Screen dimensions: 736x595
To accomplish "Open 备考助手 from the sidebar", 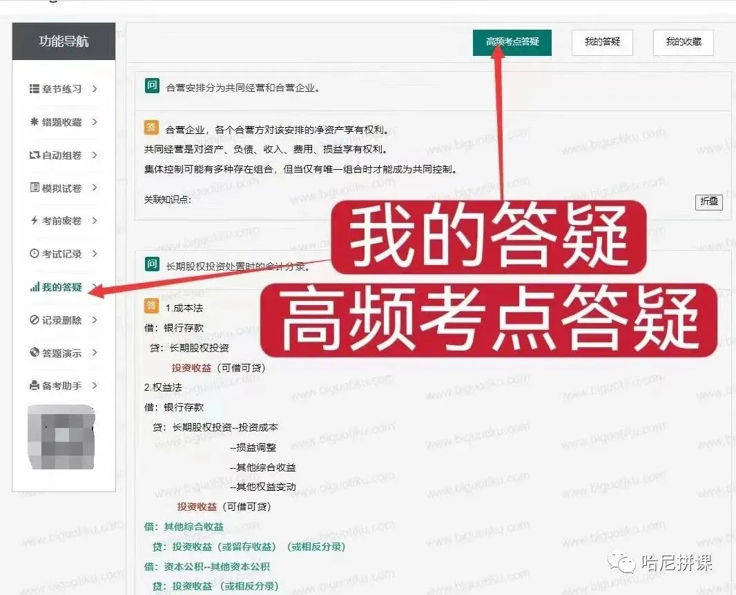I will tap(61, 386).
